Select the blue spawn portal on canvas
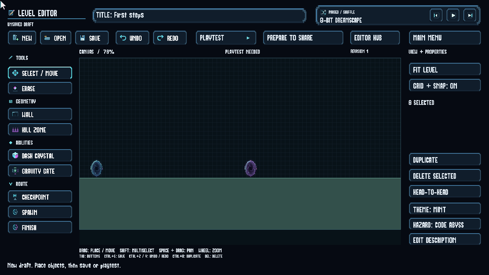This screenshot has height=275, width=489. (x=97, y=168)
